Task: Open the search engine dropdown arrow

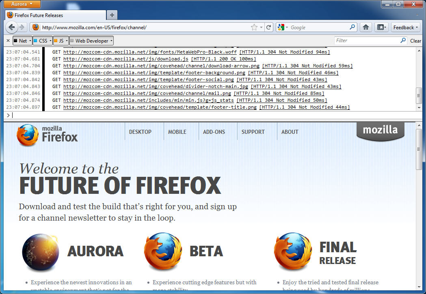Action: (x=287, y=27)
